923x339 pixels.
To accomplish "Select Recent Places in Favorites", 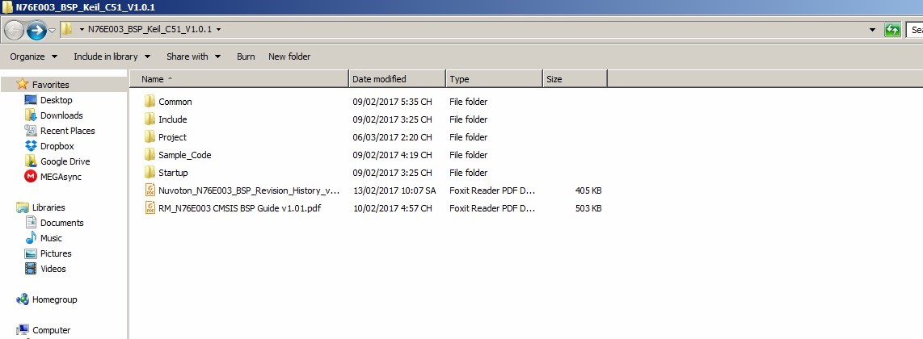I will tap(67, 131).
